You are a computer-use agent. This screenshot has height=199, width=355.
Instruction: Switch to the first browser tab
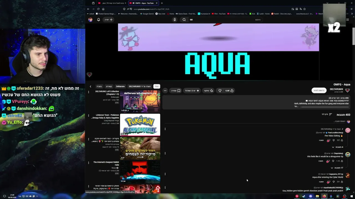tap(112, 3)
